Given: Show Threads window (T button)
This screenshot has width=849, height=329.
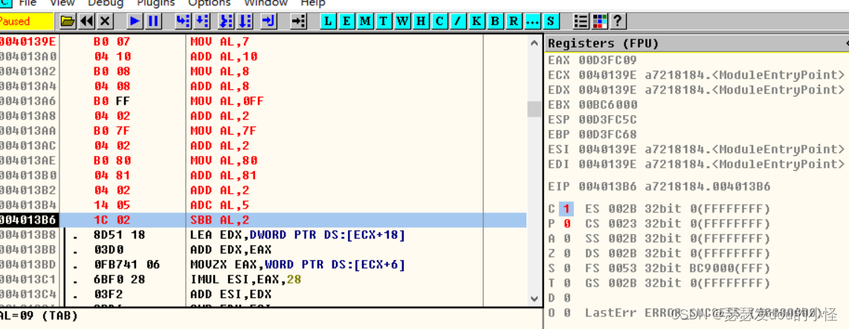Looking at the screenshot, I should (384, 22).
